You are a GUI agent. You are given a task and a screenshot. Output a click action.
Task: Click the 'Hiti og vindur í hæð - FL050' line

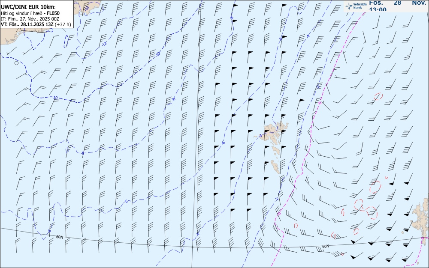[x=30, y=13]
